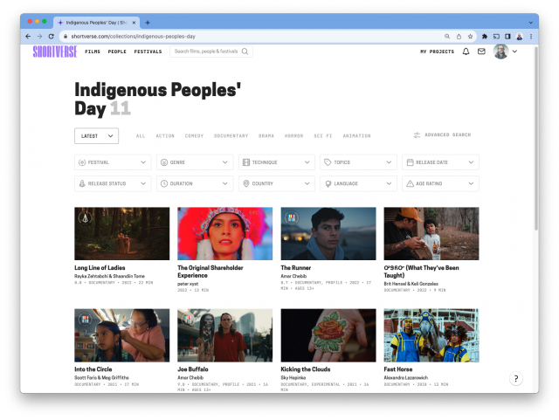The image size is (559, 420).
Task: Expand the Age Rating filter dropdown
Action: [x=440, y=183]
